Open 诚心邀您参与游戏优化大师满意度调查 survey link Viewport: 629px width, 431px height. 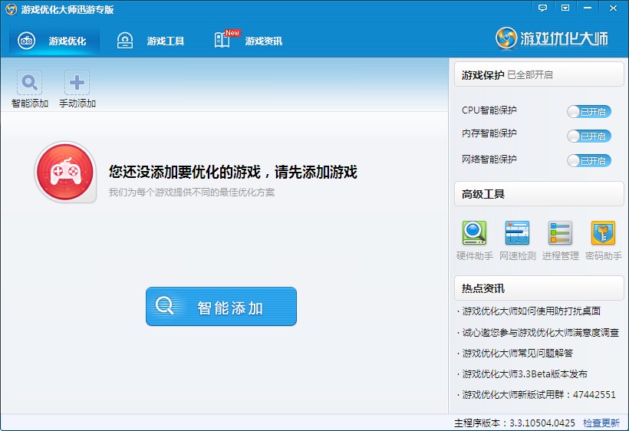(x=540, y=333)
